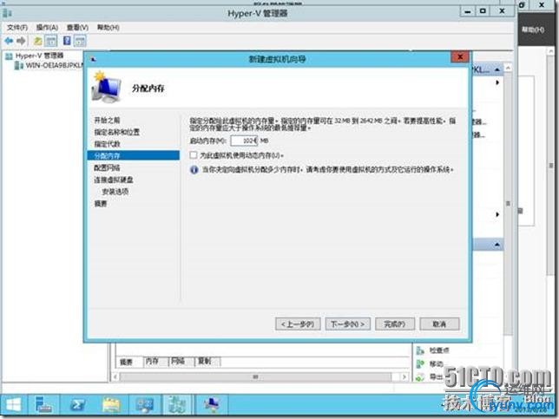Click the 完成(F) button

tap(395, 324)
